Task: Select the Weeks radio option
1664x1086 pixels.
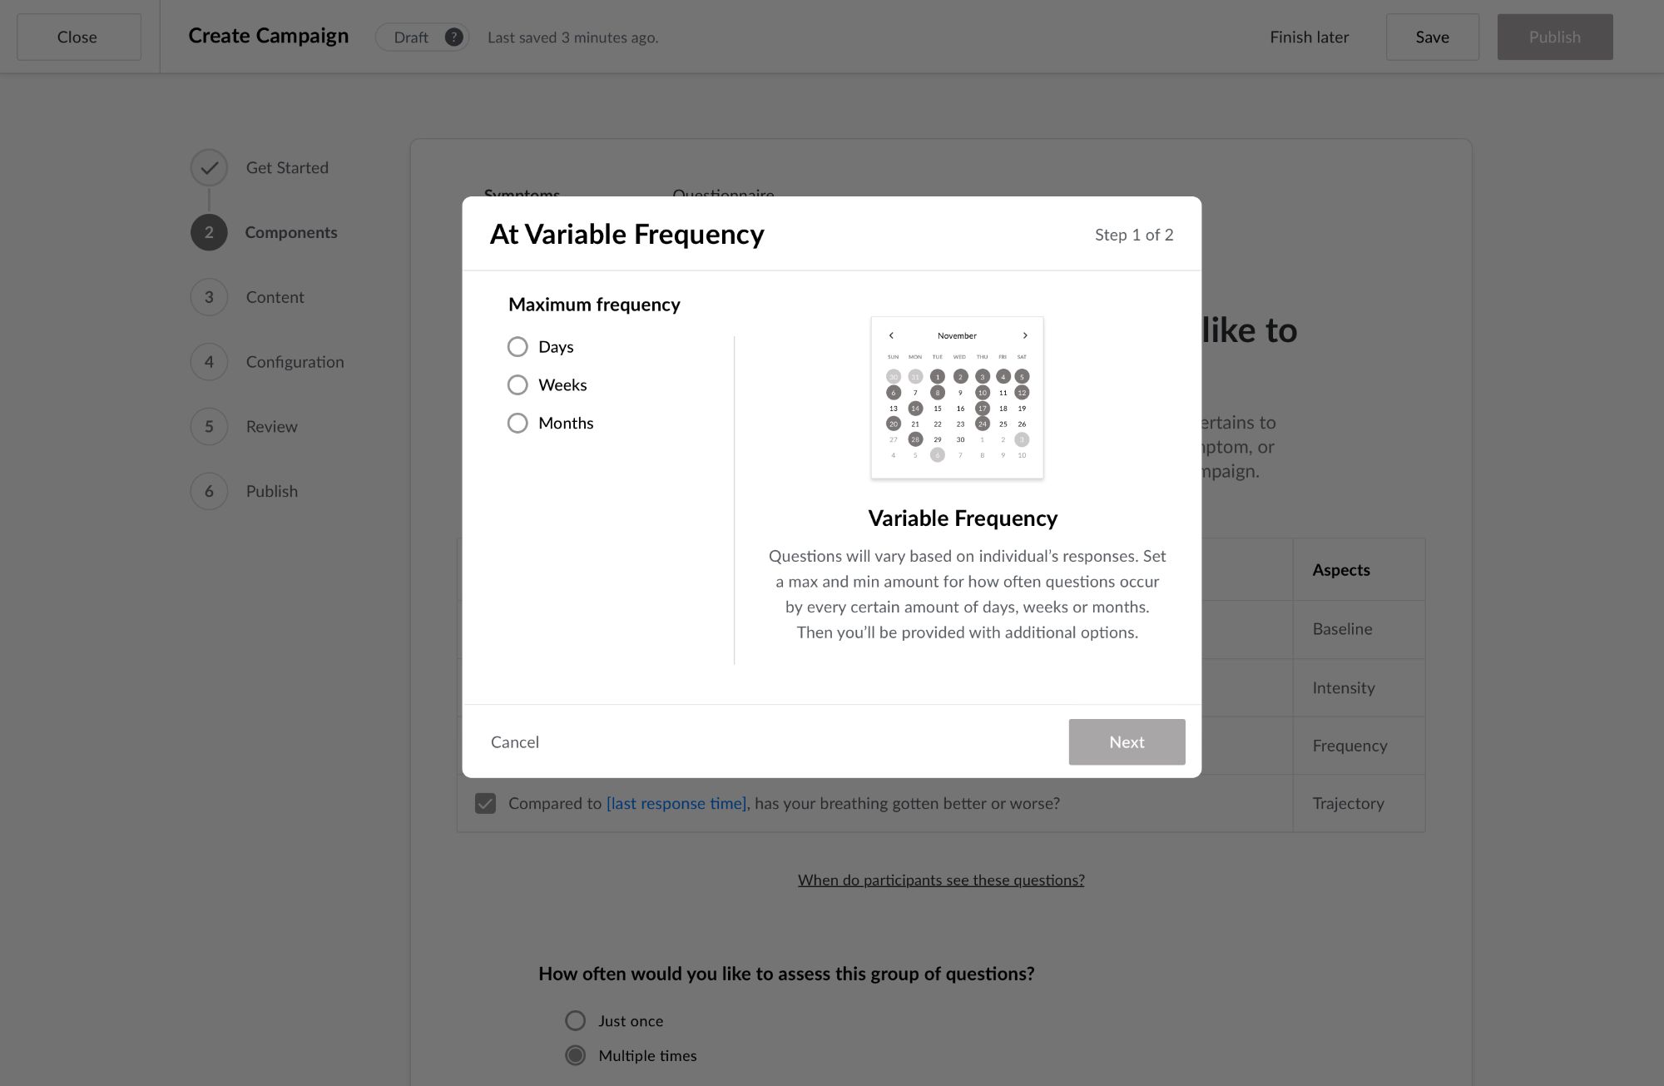Action: [x=518, y=385]
